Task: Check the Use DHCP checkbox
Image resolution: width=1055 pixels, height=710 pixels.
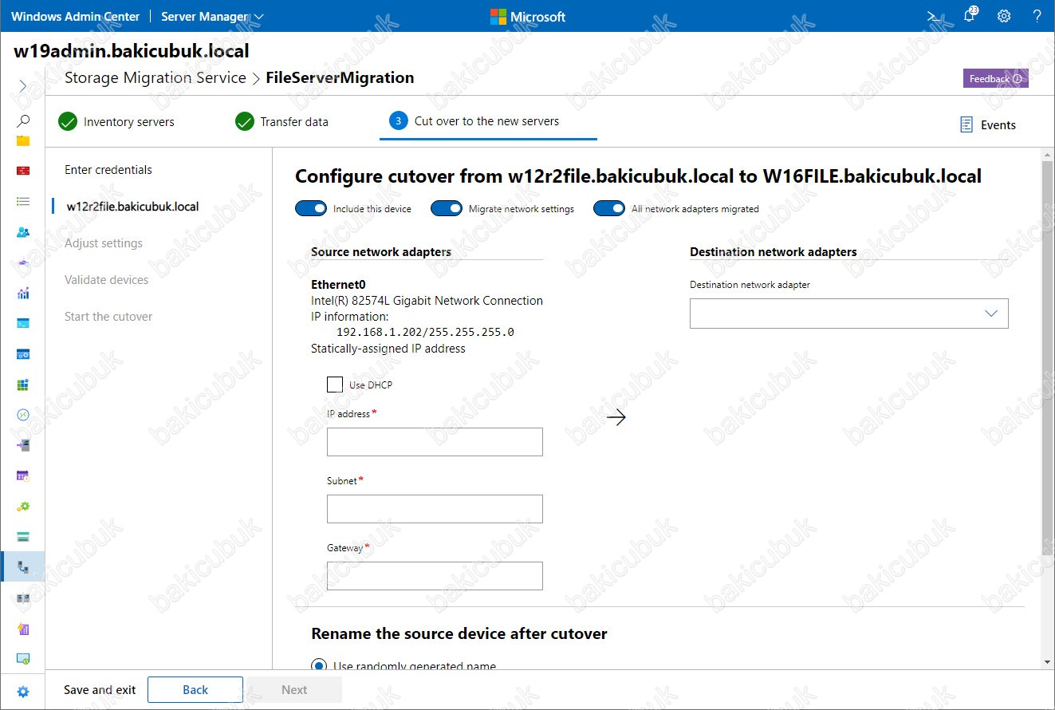Action: [x=335, y=385]
